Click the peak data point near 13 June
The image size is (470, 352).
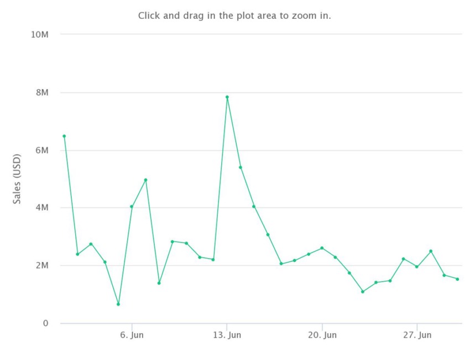click(x=227, y=97)
